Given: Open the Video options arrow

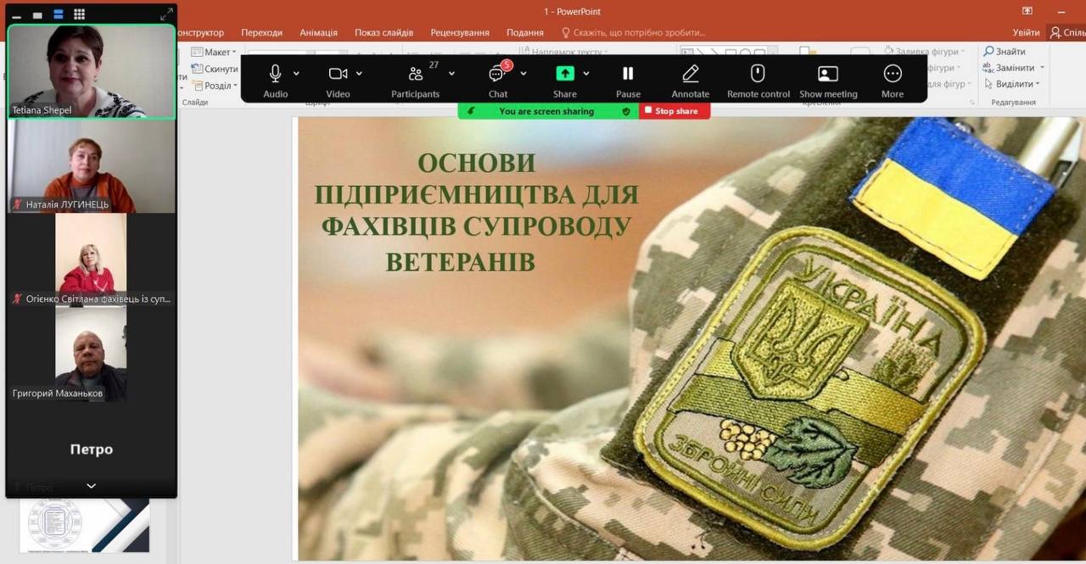Looking at the screenshot, I should 359,74.
